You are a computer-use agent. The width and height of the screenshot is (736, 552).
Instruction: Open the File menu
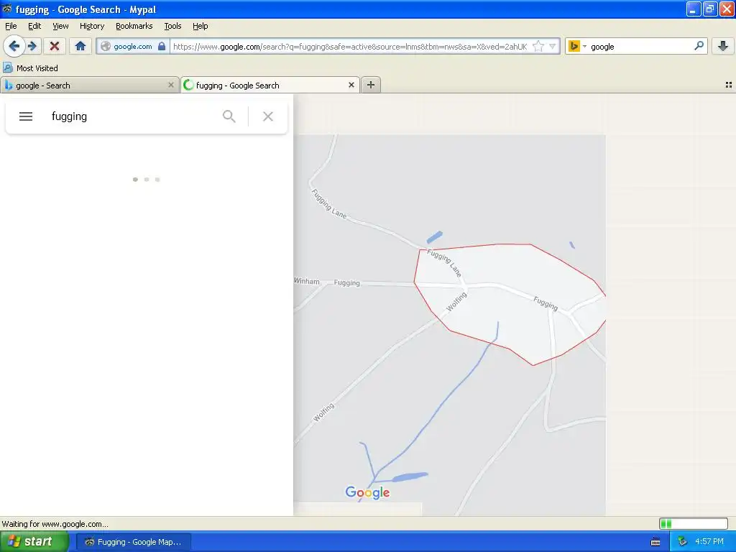coord(11,26)
